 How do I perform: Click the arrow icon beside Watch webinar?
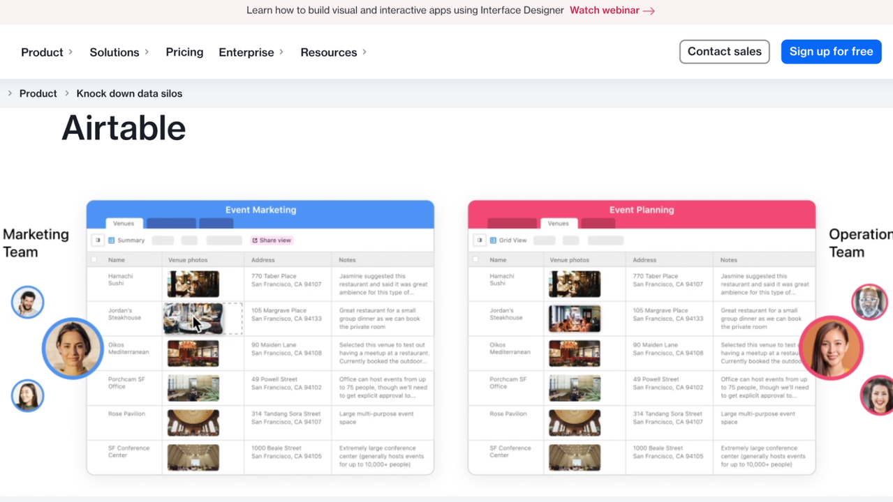[649, 11]
